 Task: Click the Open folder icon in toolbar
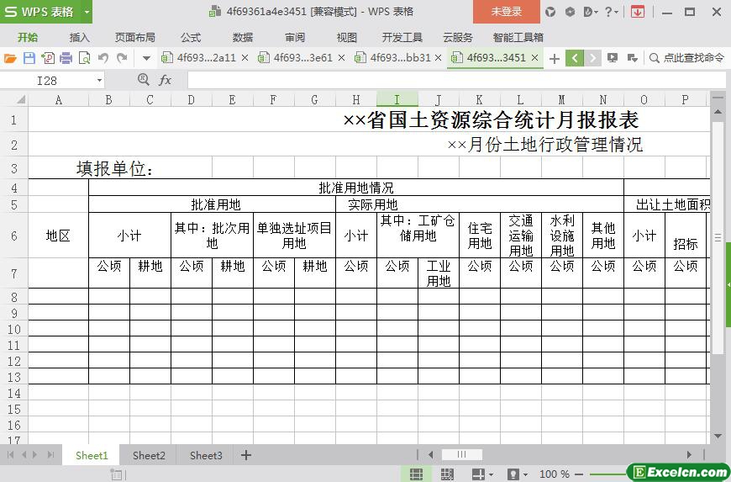point(10,58)
